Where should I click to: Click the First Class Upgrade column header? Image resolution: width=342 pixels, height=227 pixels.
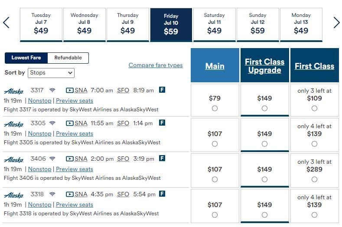point(264,66)
